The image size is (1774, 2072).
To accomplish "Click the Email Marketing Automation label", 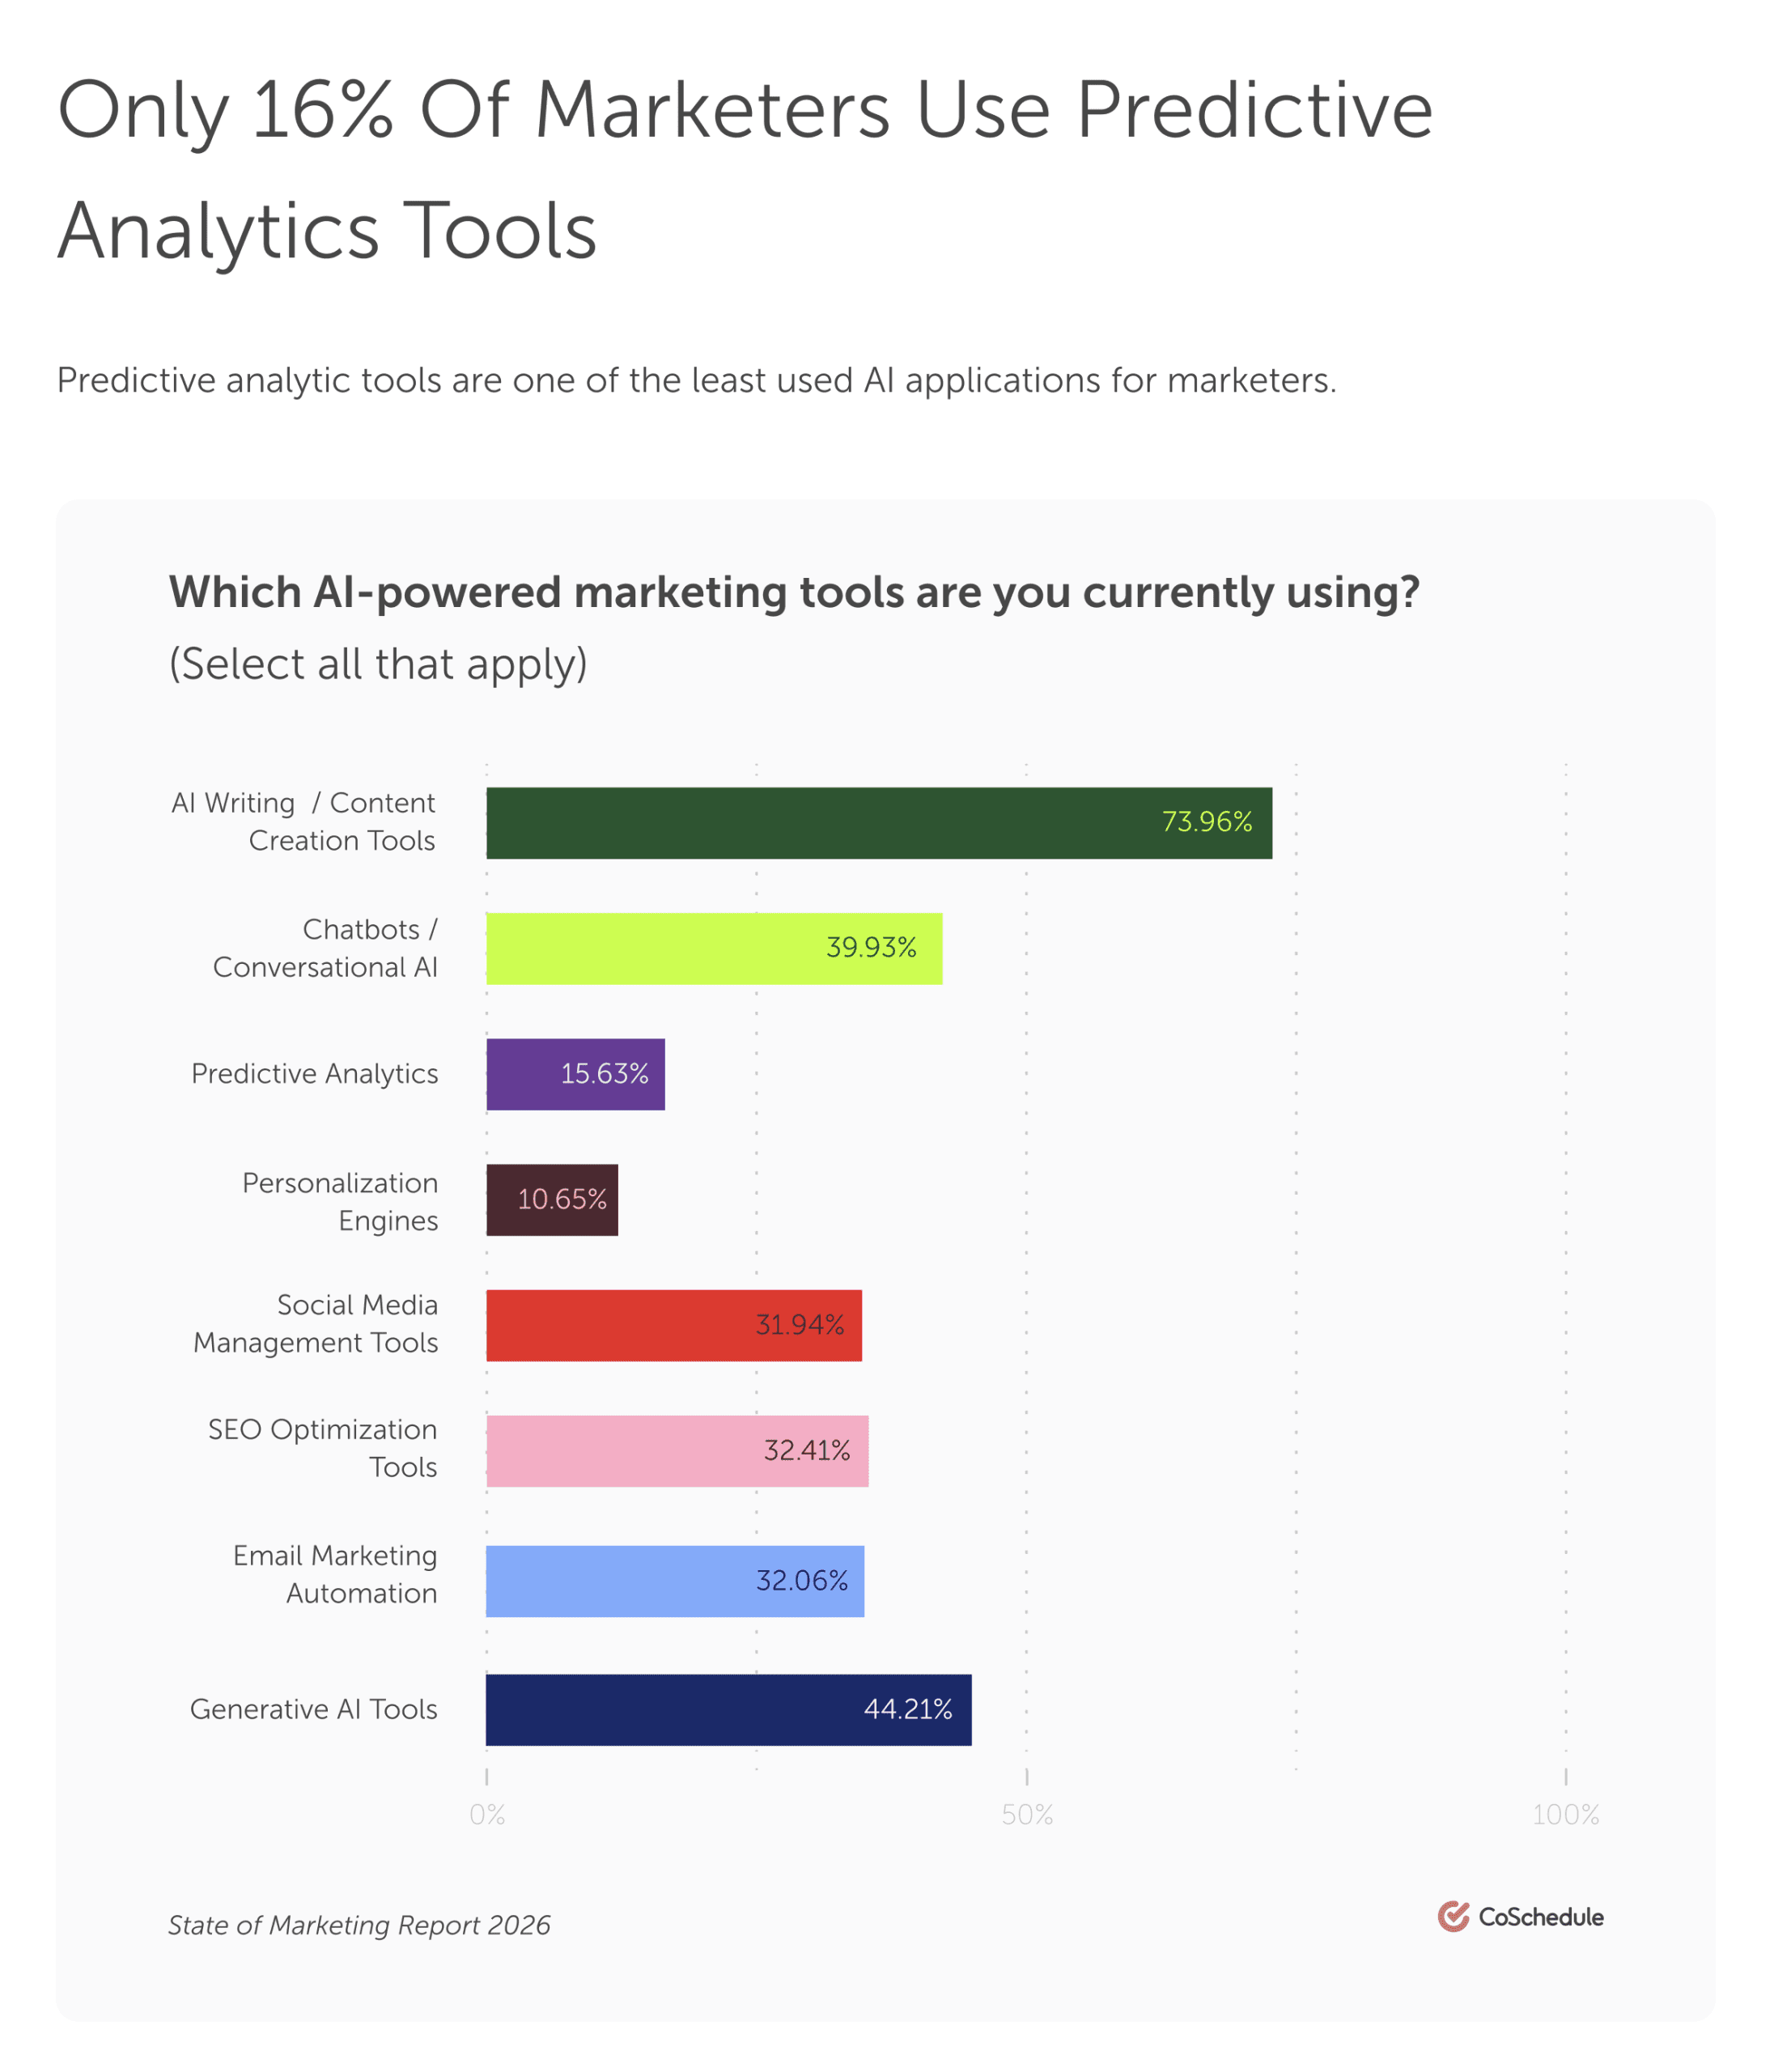I will (336, 1574).
